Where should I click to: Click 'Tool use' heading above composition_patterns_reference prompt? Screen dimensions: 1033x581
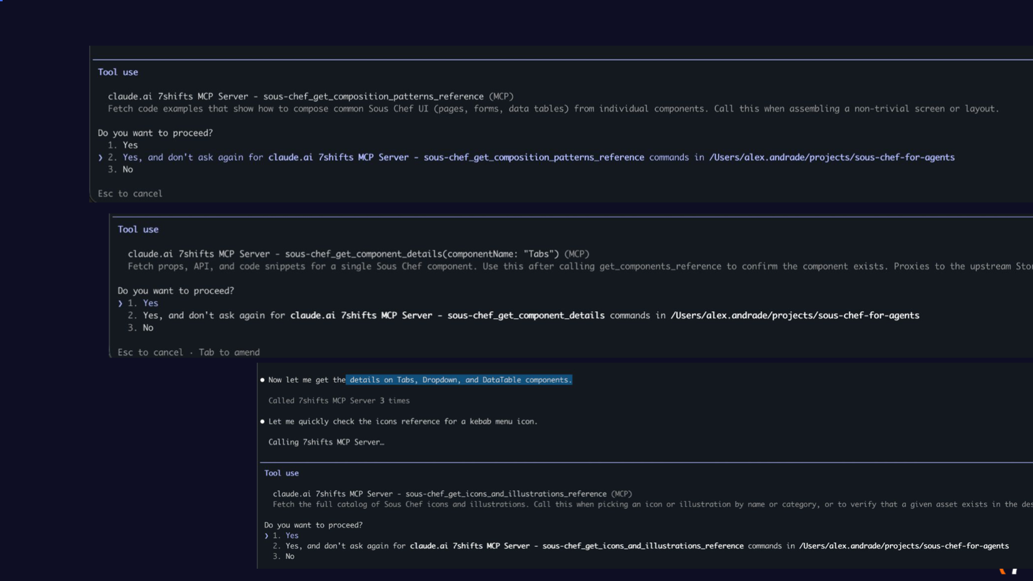pos(118,72)
